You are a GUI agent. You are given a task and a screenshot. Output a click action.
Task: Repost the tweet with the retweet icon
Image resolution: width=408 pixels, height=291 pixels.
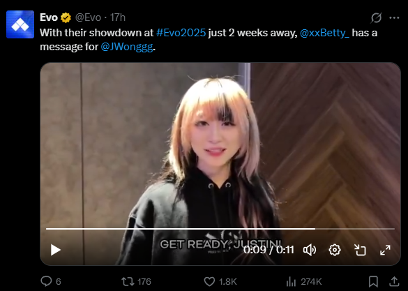point(128,281)
